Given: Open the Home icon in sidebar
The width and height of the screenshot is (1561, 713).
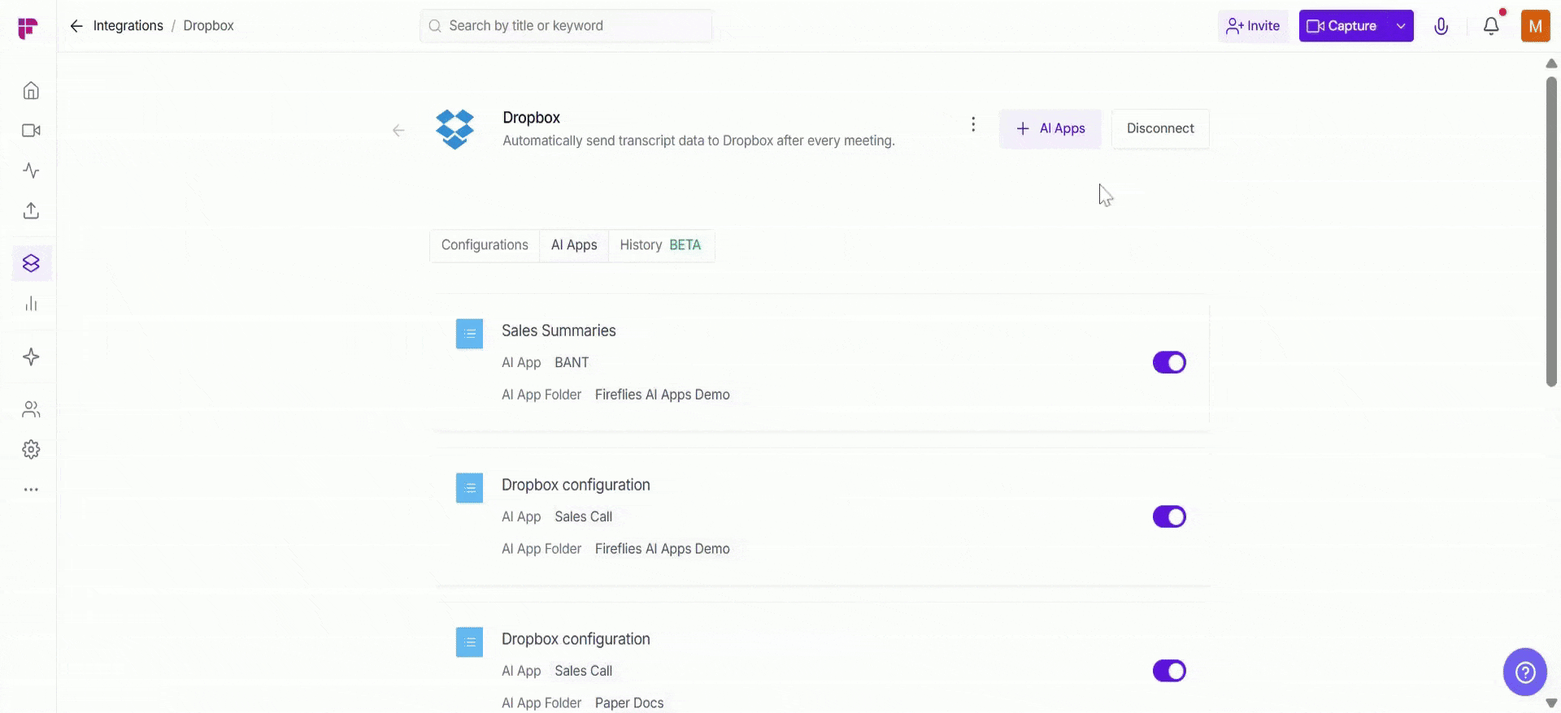Looking at the screenshot, I should [31, 90].
